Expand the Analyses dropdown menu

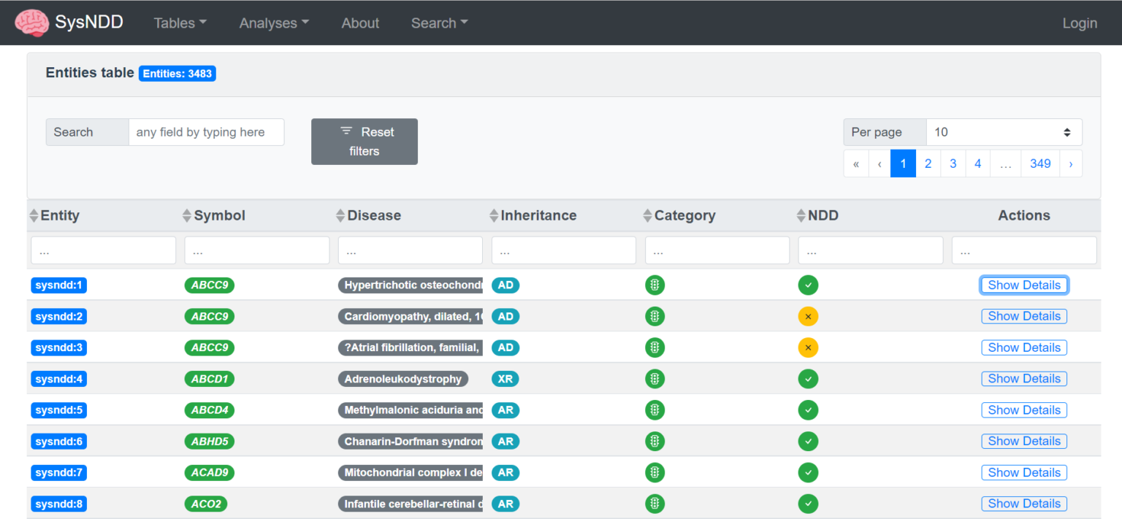pos(274,23)
